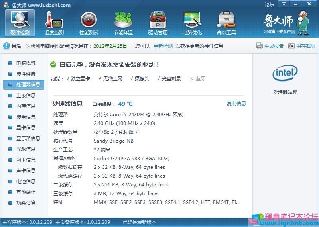Open 高级工具 advanced tools
The width and height of the screenshot is (319, 227).
click(226, 23)
